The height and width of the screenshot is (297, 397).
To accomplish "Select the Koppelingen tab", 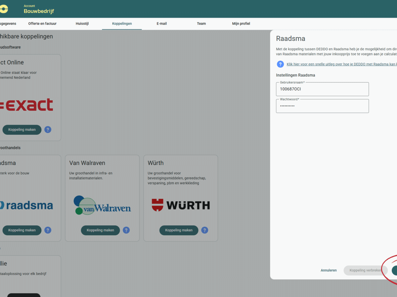I will coord(122,24).
